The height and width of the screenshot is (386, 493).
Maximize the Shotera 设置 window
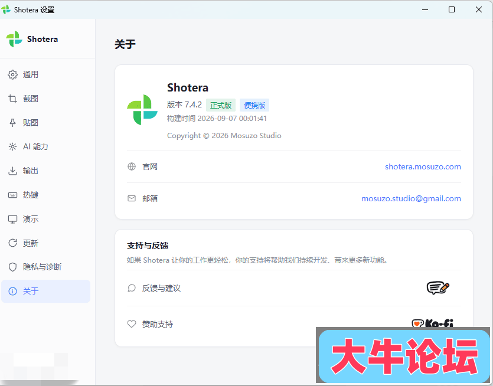click(x=452, y=10)
